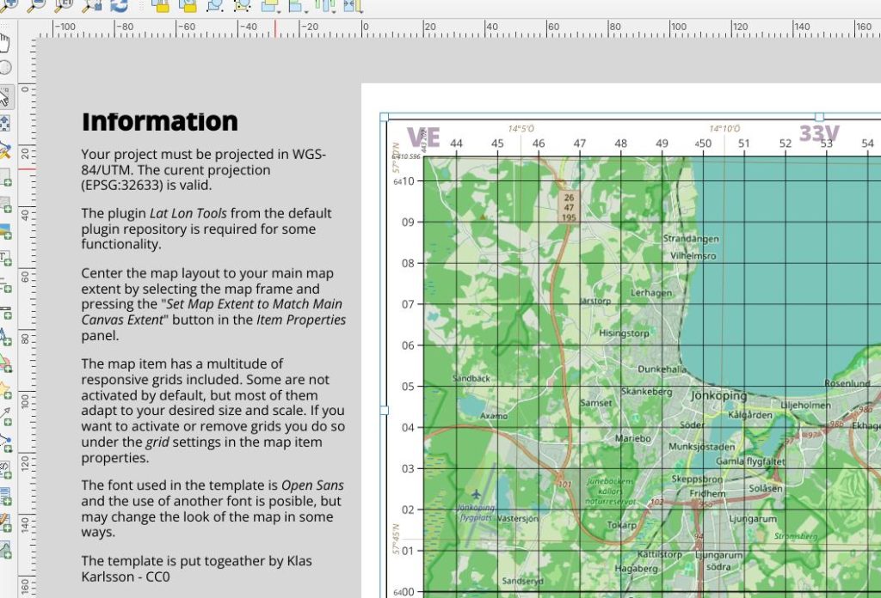Lock selected items with the padlock icon
This screenshot has width=881, height=598.
click(160, 5)
